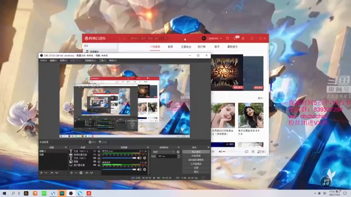This screenshot has height=197, width=351.
Task: Open the 桌面音频 audio settings gear
Action: coord(145,169)
